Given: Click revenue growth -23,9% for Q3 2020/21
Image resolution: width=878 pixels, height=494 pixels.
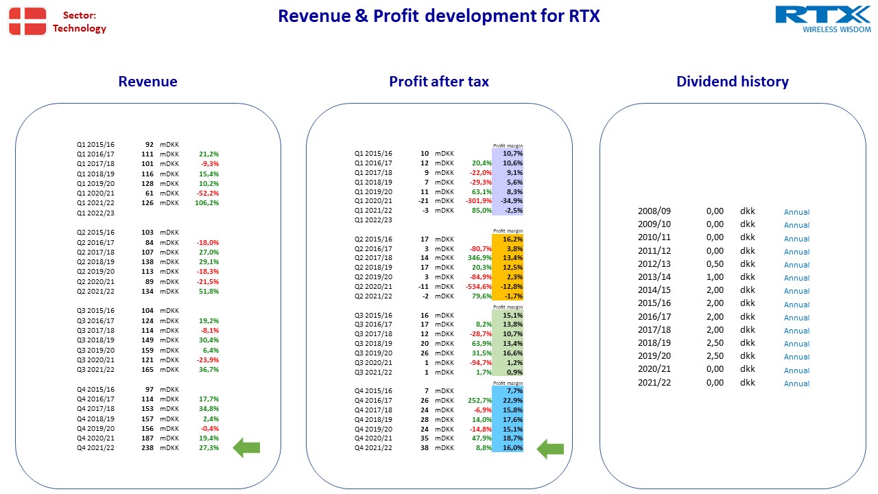Looking at the screenshot, I should click(x=209, y=360).
